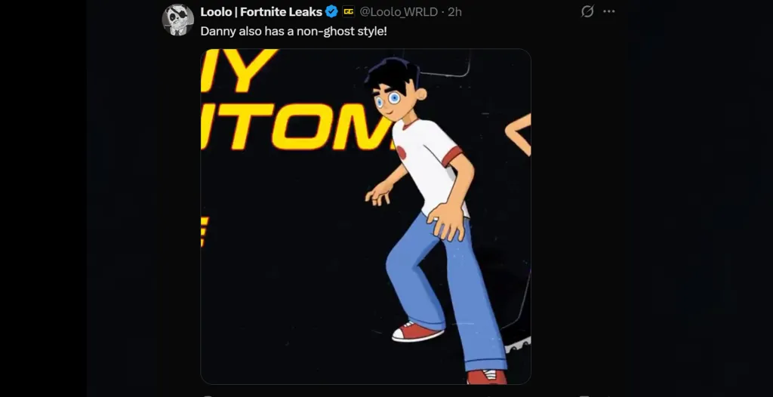The width and height of the screenshot is (773, 397).
Task: Click the blue verified checkmark badge
Action: [x=332, y=11]
